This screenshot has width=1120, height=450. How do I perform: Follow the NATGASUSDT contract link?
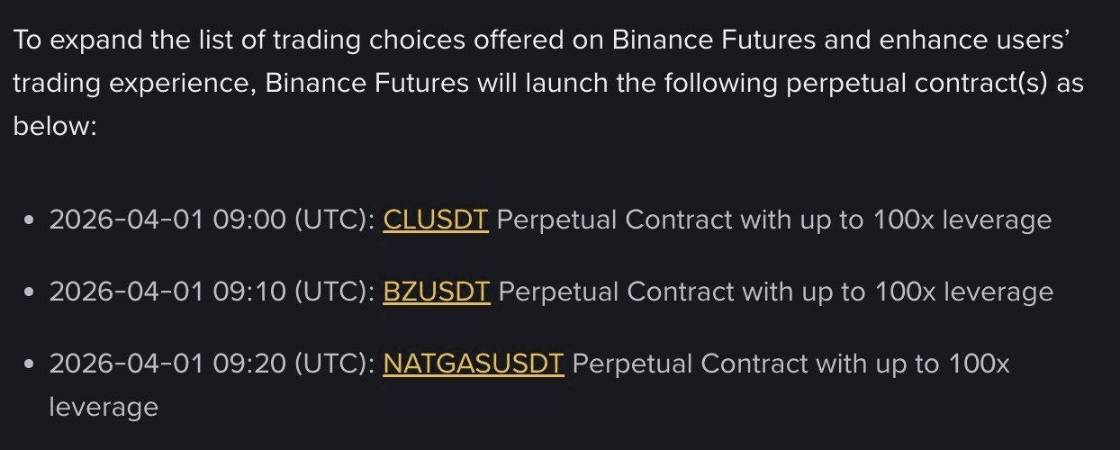coord(473,364)
